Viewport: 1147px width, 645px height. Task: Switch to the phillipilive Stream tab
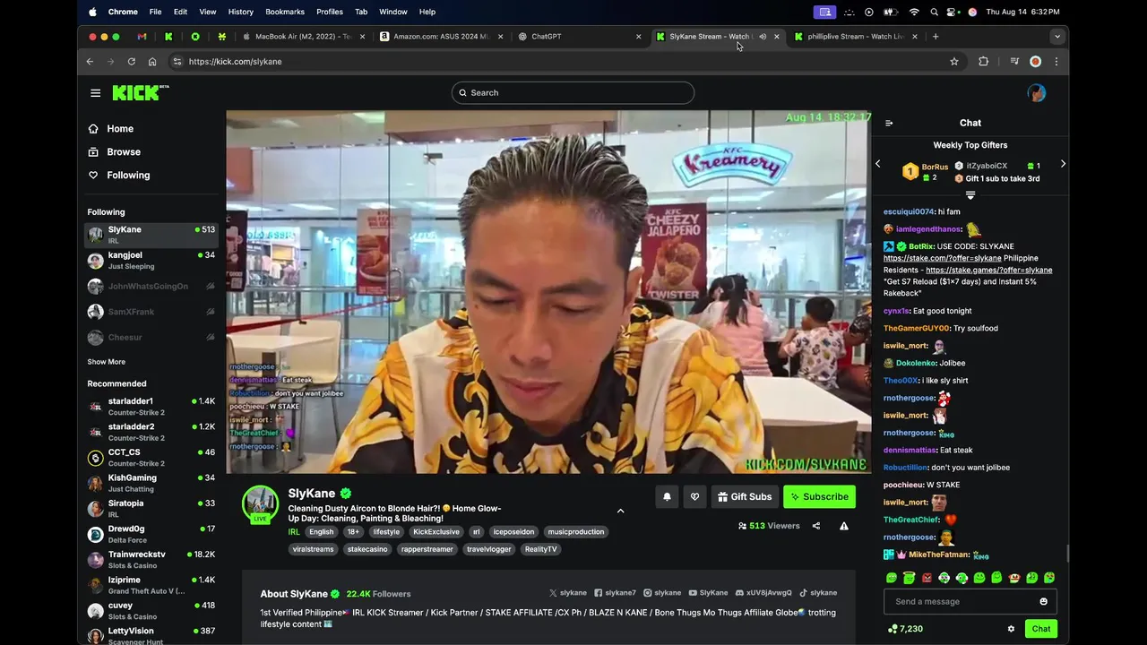pyautogui.click(x=856, y=37)
